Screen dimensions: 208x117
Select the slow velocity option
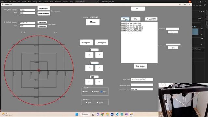coord(83,92)
